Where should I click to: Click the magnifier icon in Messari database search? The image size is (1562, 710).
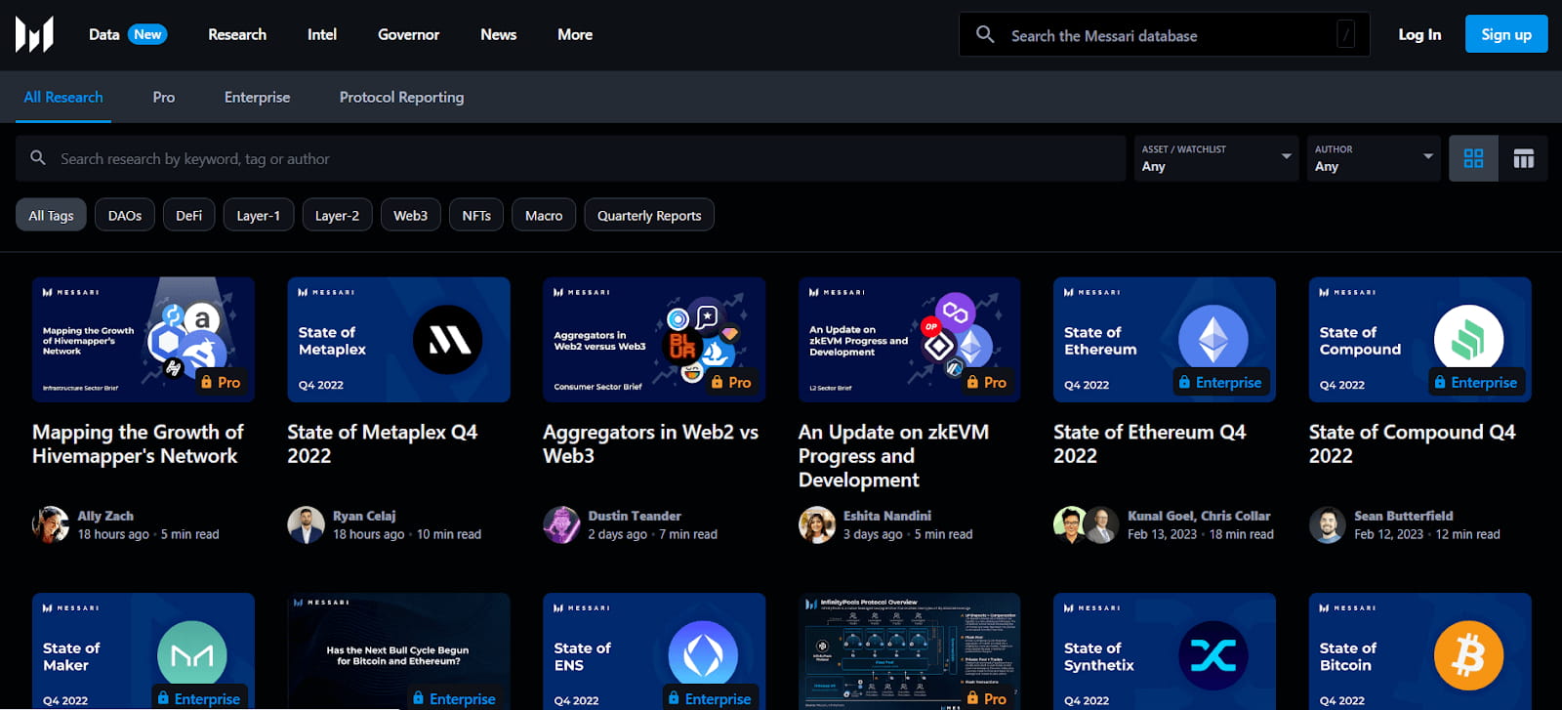[x=985, y=35]
